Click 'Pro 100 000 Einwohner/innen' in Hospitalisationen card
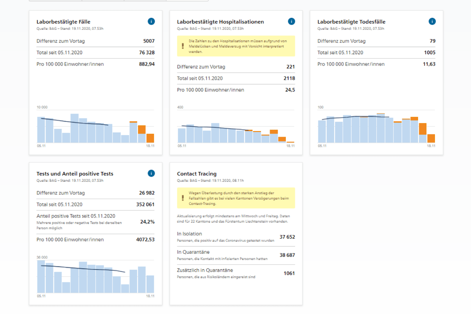This screenshot has height=314, width=471. pyautogui.click(x=210, y=90)
